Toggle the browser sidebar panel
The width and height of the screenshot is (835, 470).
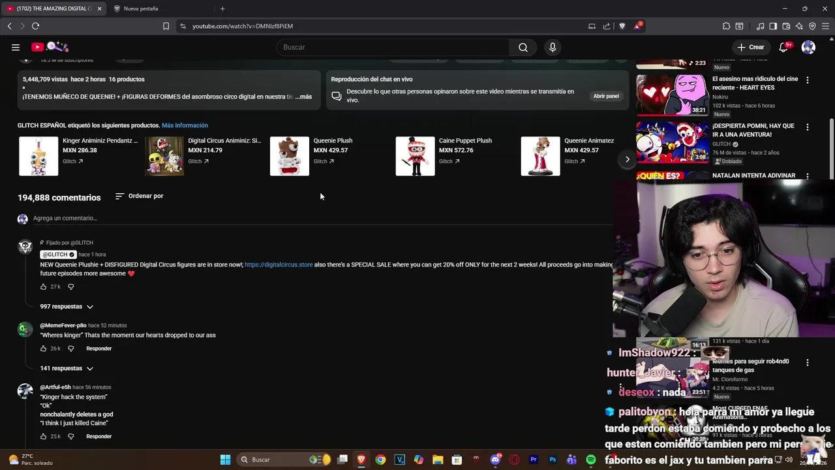(x=773, y=26)
